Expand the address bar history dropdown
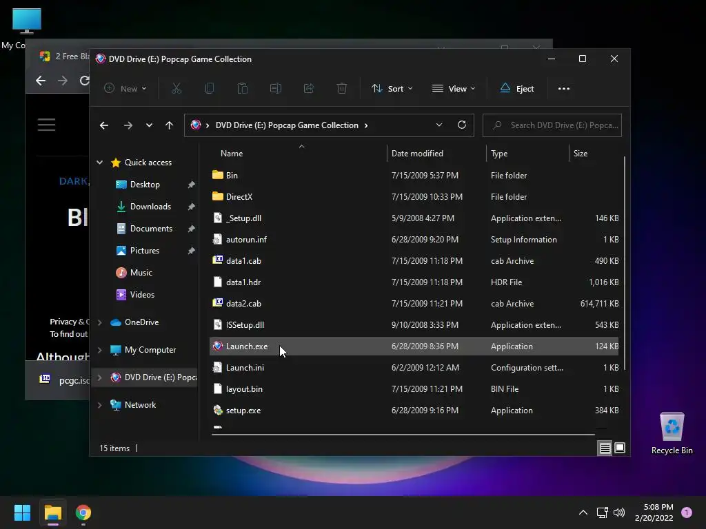Image resolution: width=706 pixels, height=529 pixels. (x=439, y=125)
